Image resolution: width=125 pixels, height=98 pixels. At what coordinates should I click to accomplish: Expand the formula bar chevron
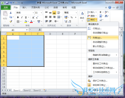pyautogui.click(x=121, y=30)
